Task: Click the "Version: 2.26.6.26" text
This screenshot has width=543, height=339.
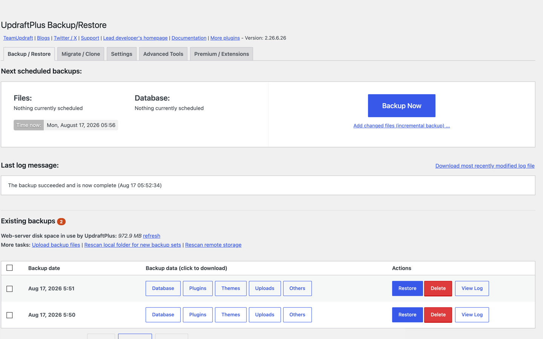Action: pos(265,38)
